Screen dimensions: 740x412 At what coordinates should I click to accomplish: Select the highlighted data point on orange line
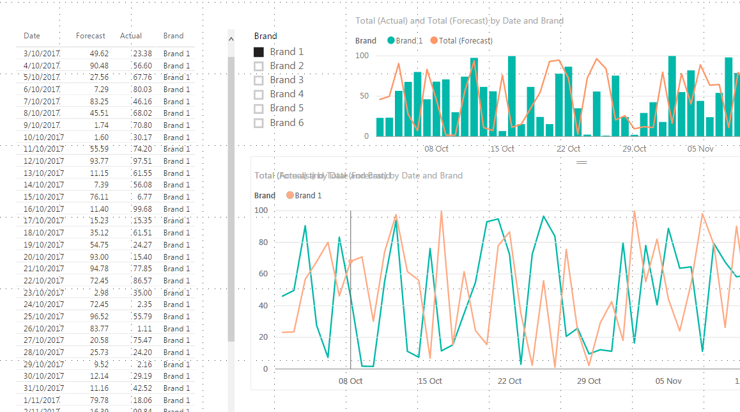click(351, 261)
